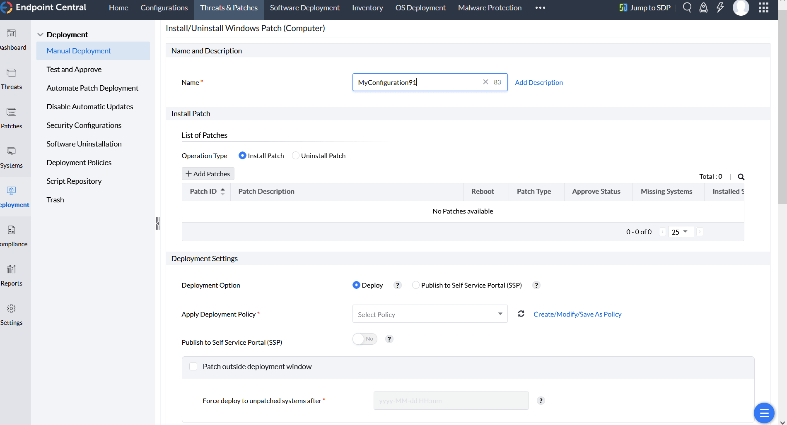The height and width of the screenshot is (425, 787).
Task: Open the Software Deployment top menu
Action: 304,8
